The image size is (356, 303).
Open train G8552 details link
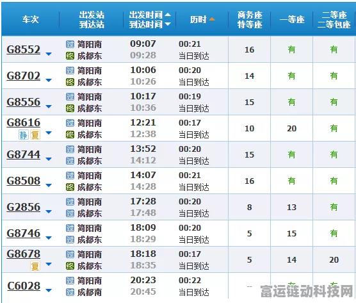pyautogui.click(x=24, y=49)
